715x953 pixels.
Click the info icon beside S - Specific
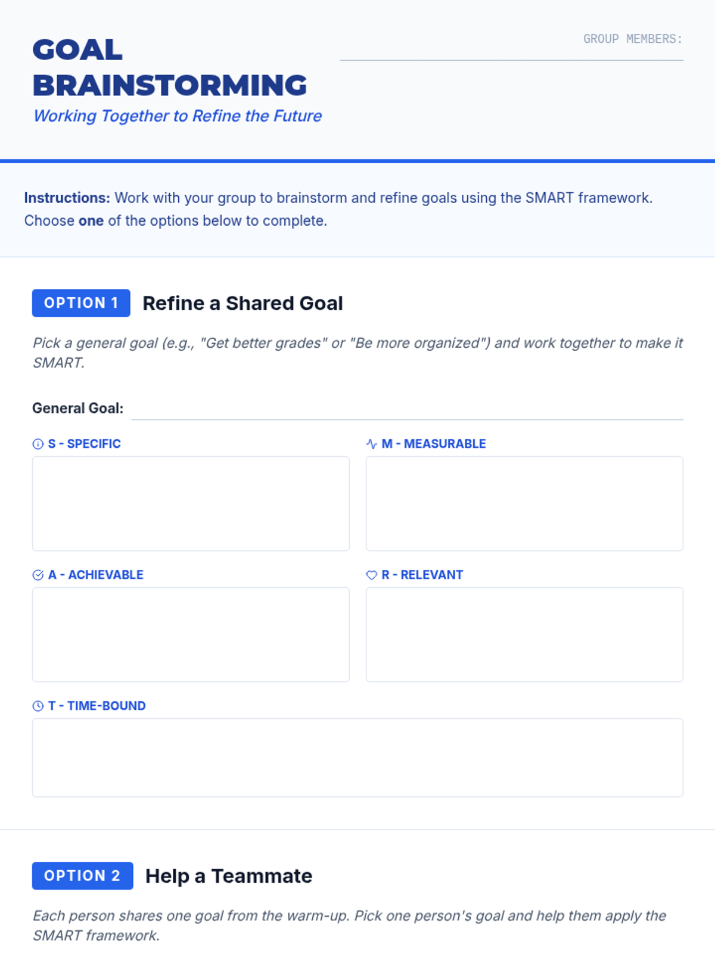(38, 444)
